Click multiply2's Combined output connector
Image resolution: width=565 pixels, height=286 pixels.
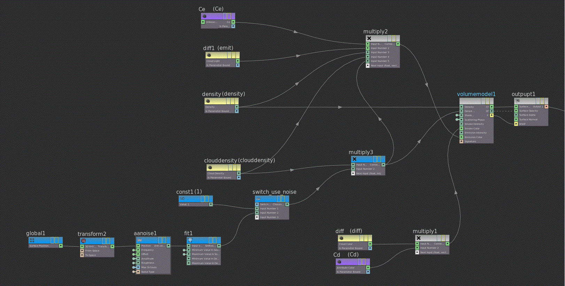pos(398,44)
